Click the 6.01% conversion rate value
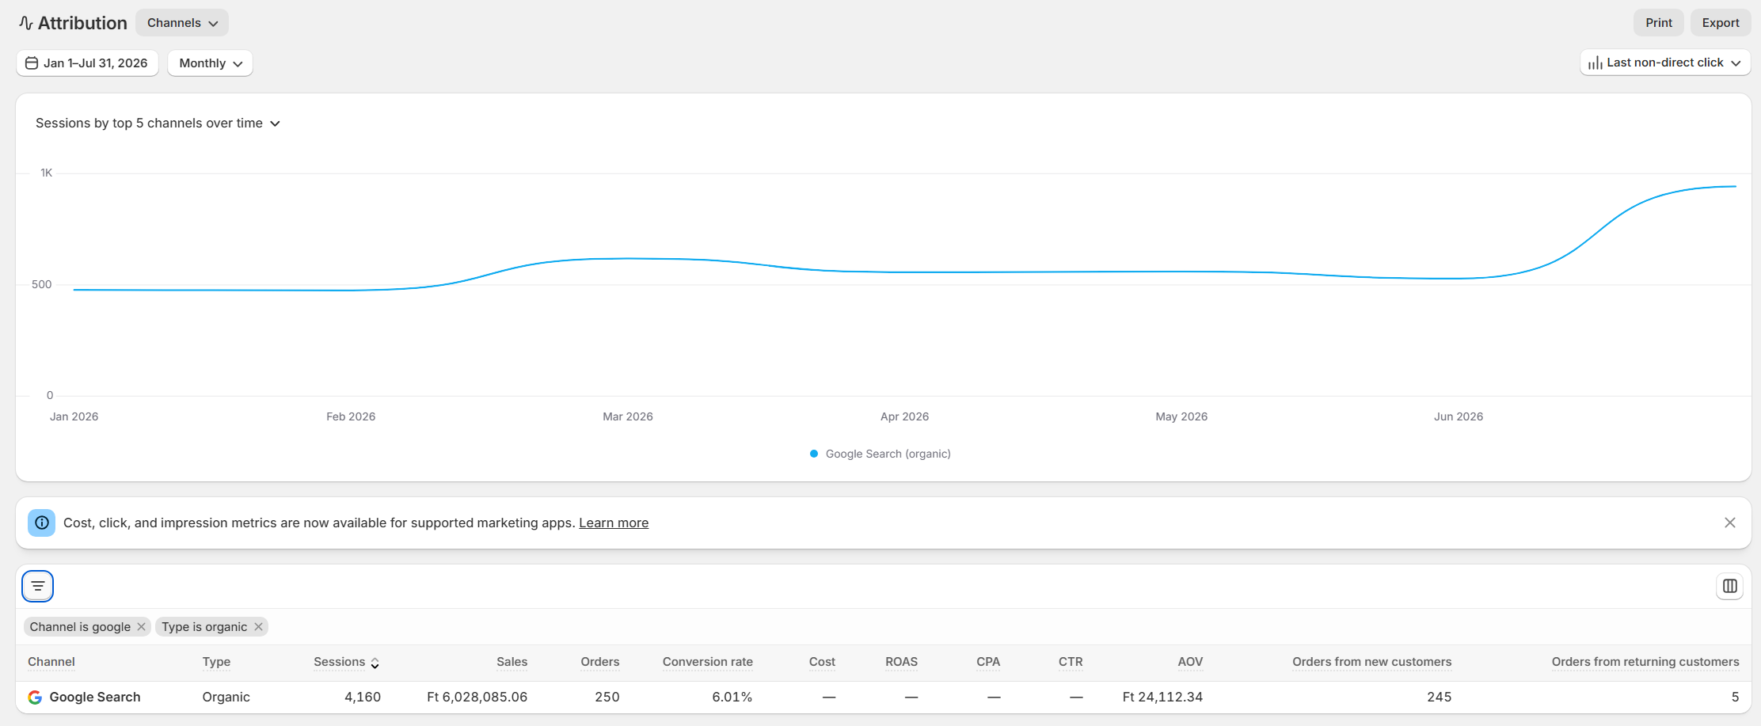Image resolution: width=1761 pixels, height=726 pixels. tap(732, 697)
